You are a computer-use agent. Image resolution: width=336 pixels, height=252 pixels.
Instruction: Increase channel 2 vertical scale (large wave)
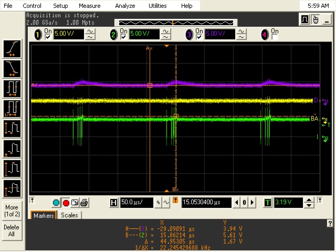pos(166,31)
